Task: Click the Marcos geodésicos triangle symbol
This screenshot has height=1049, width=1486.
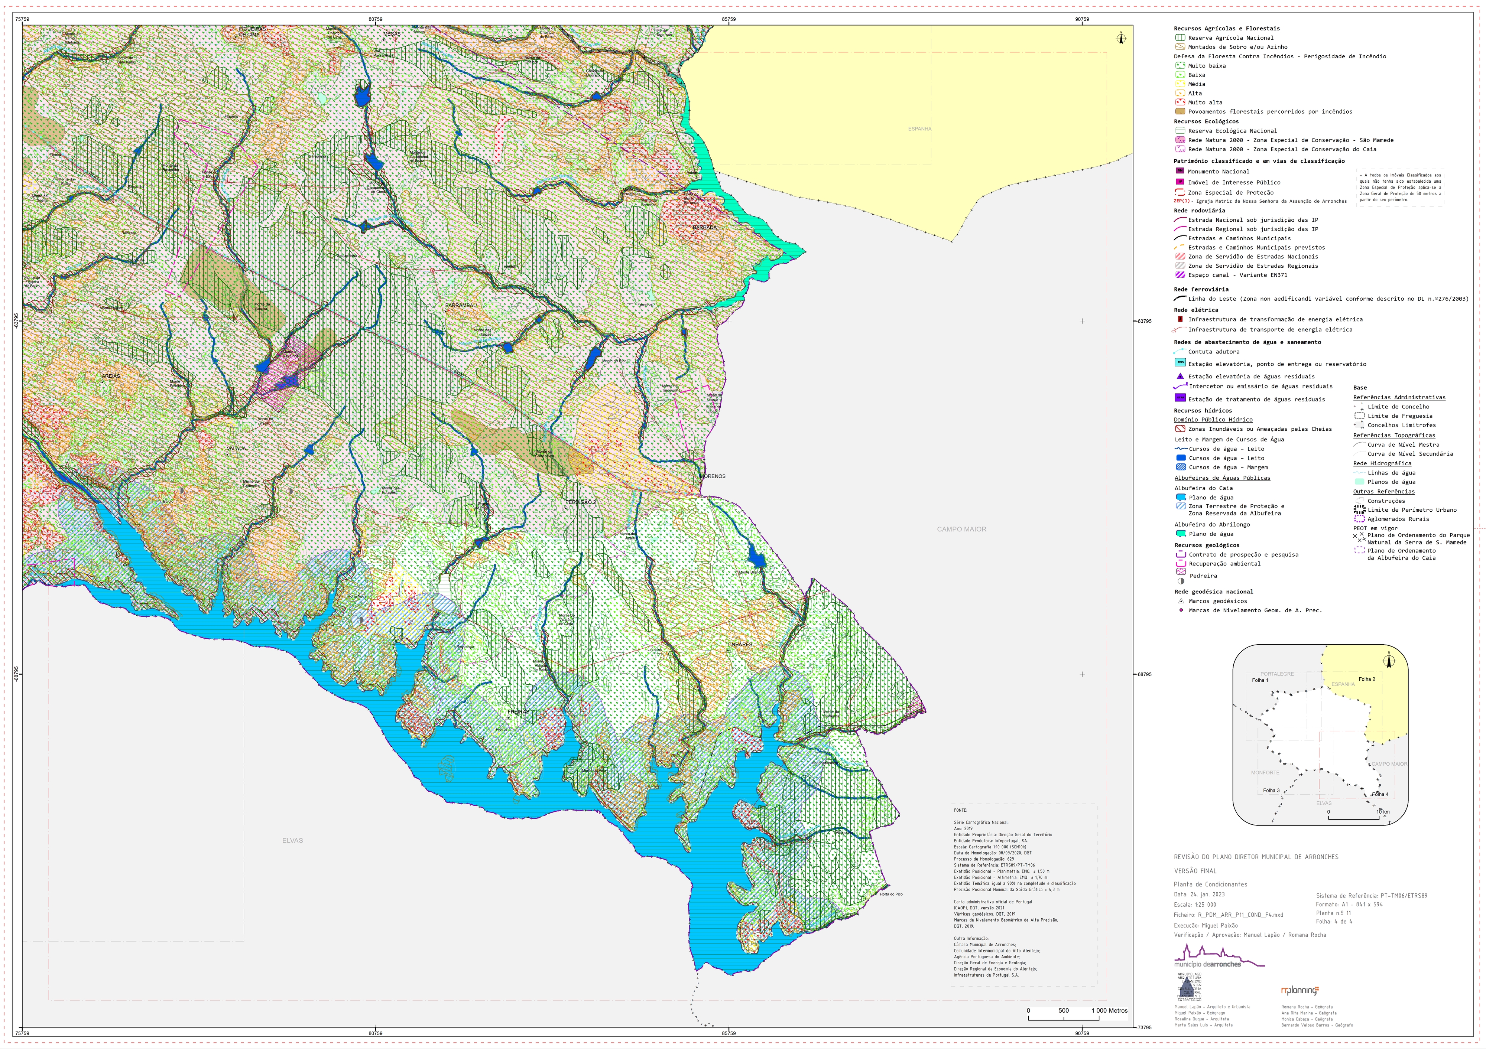Action: pos(1181,601)
